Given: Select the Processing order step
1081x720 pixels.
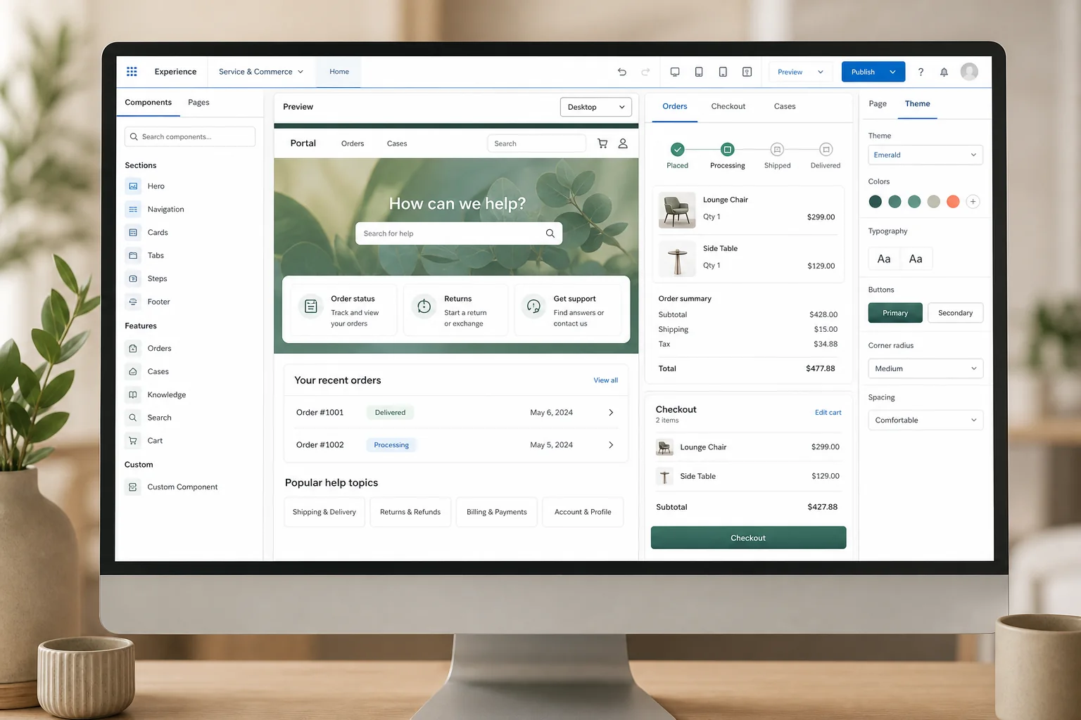Looking at the screenshot, I should (x=727, y=150).
